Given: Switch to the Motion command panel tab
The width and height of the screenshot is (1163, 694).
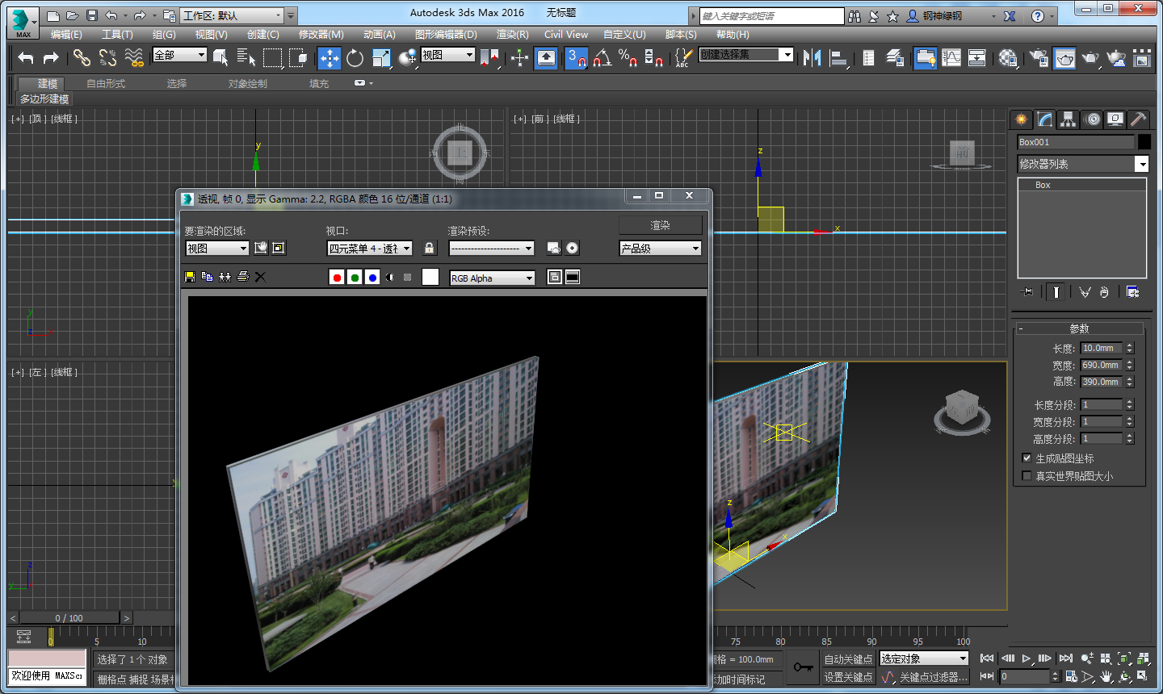Looking at the screenshot, I should pos(1092,119).
